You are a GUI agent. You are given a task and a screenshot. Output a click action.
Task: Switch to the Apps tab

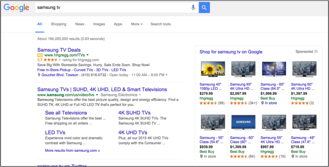(x=118, y=24)
